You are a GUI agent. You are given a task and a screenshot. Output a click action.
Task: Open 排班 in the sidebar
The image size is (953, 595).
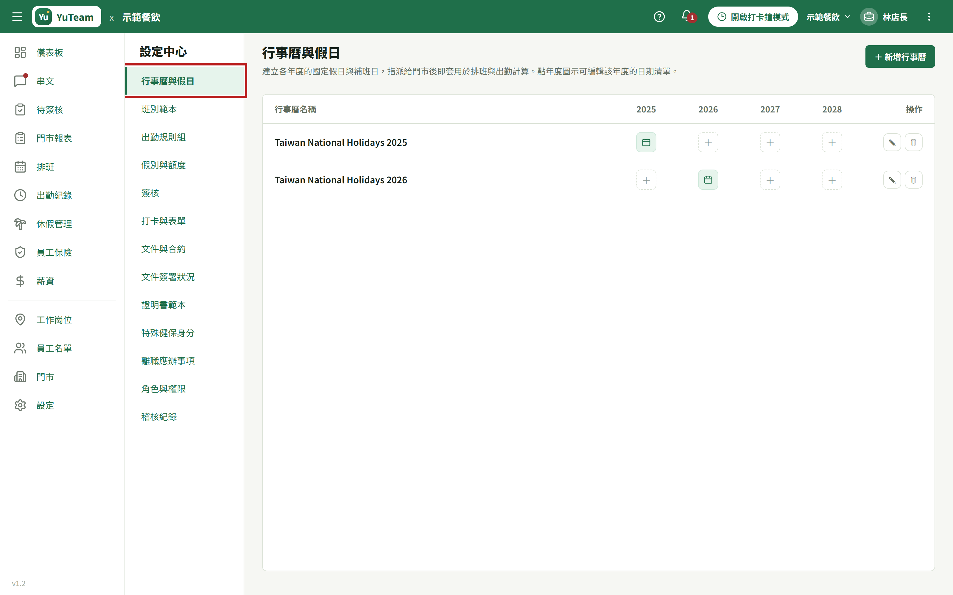coord(62,167)
